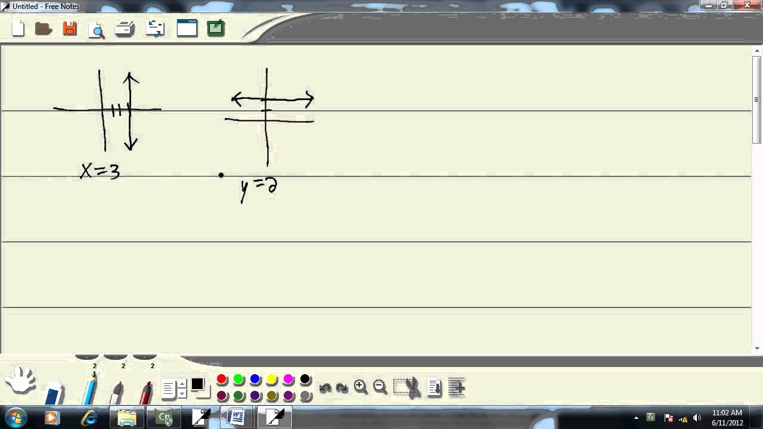Pick the bright green color swatch
Screen dimensions: 763x429
point(238,380)
